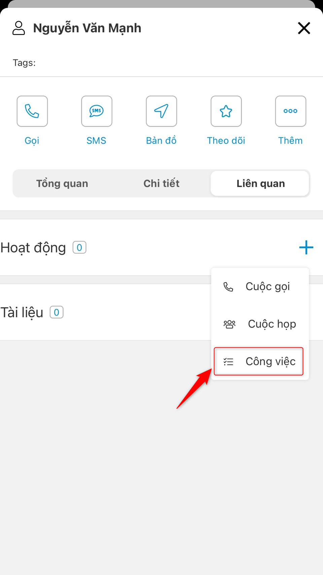Open the Thêm three-dots icon
The width and height of the screenshot is (323, 575).
(x=291, y=111)
